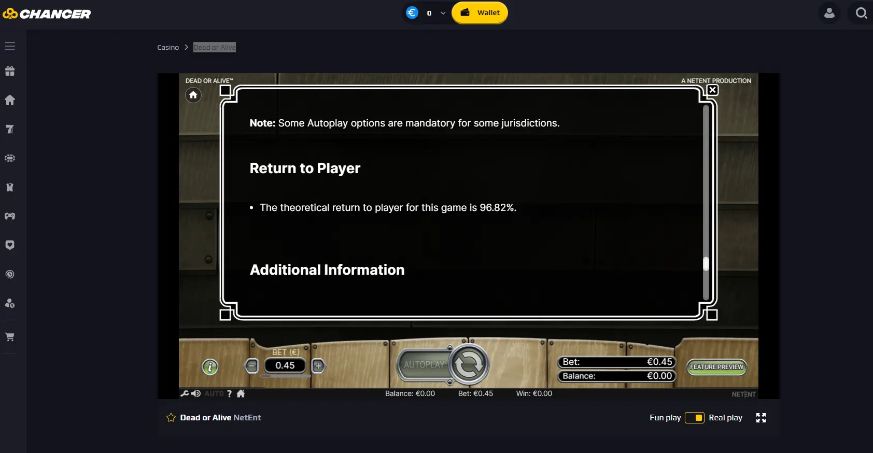Open the gift promotions sidebar icon
The width and height of the screenshot is (873, 453).
(10, 71)
